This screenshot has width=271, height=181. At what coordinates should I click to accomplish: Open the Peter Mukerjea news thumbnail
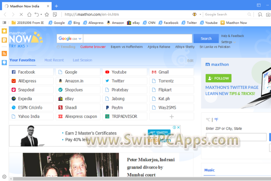click(x=71, y=165)
